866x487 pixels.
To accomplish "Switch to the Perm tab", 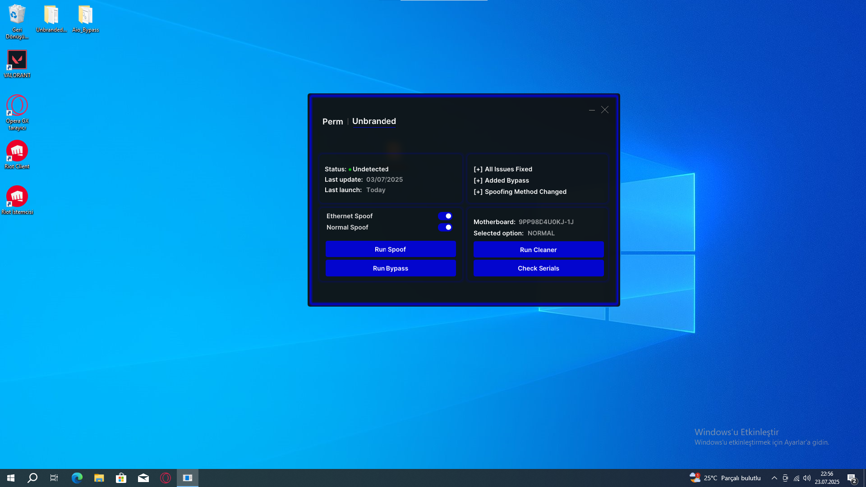I will [332, 122].
